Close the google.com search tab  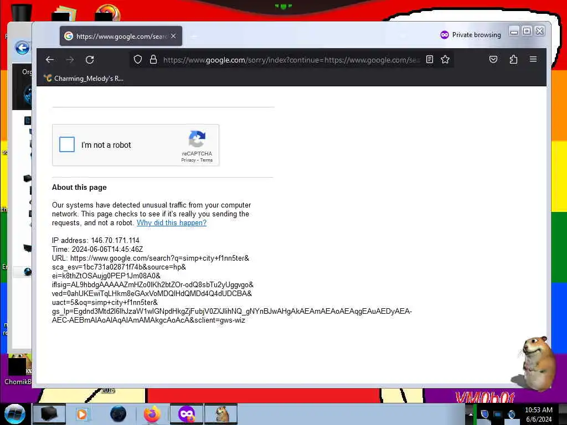click(x=173, y=36)
